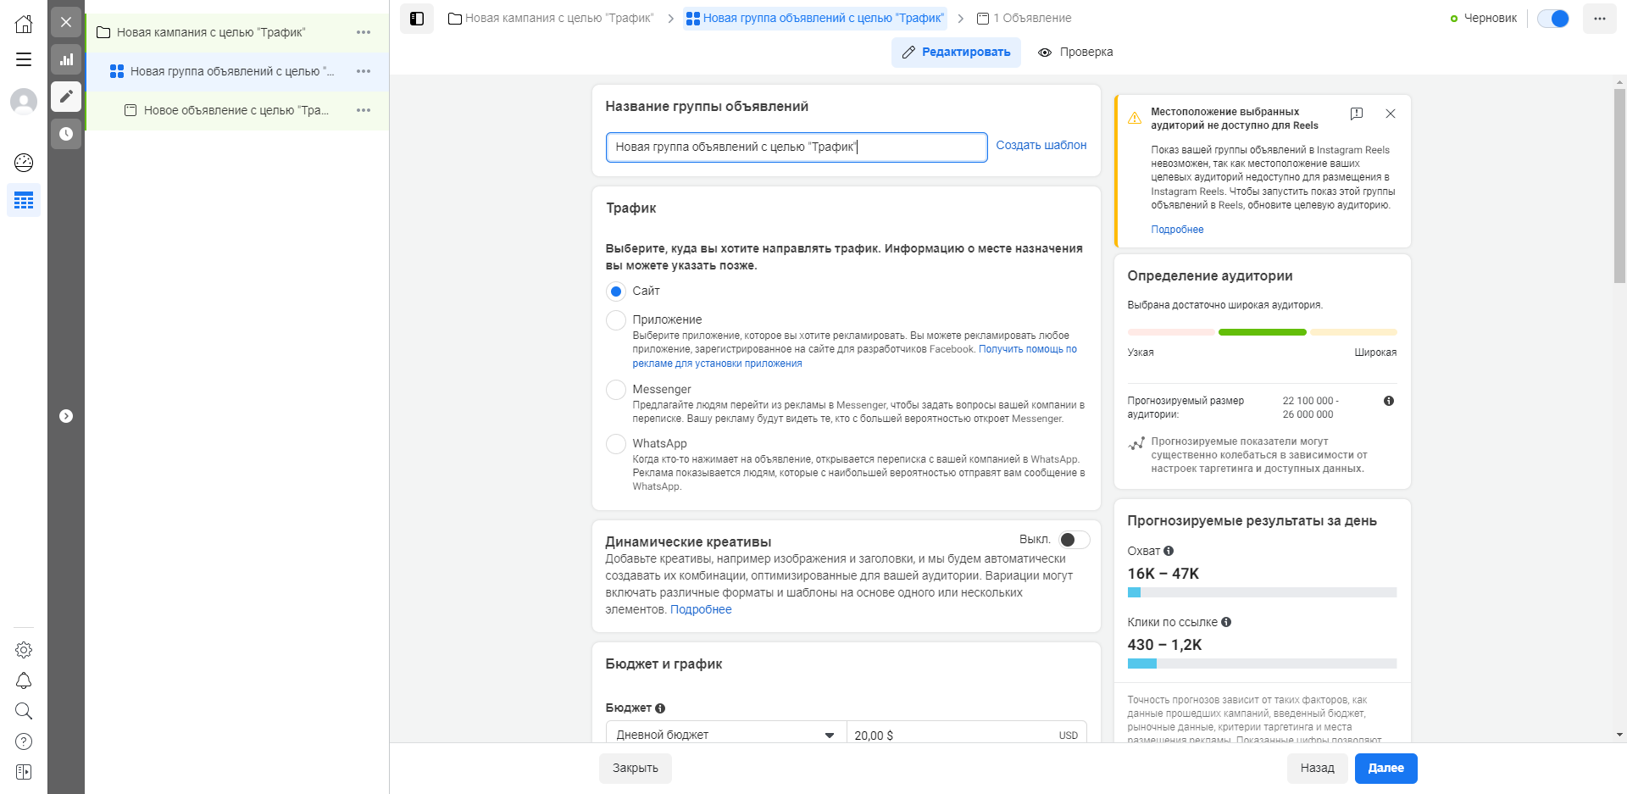The height and width of the screenshot is (794, 1627).
Task: Open more options for the campaign row
Action: [x=364, y=32]
